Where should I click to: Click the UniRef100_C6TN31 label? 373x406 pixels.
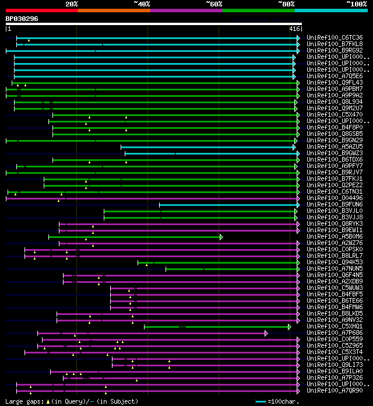point(335,191)
